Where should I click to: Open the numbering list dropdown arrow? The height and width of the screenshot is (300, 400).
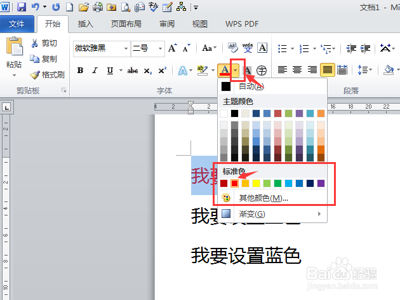pyautogui.click(x=314, y=48)
